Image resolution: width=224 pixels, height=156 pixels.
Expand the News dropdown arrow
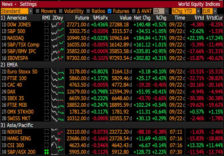point(16,4)
